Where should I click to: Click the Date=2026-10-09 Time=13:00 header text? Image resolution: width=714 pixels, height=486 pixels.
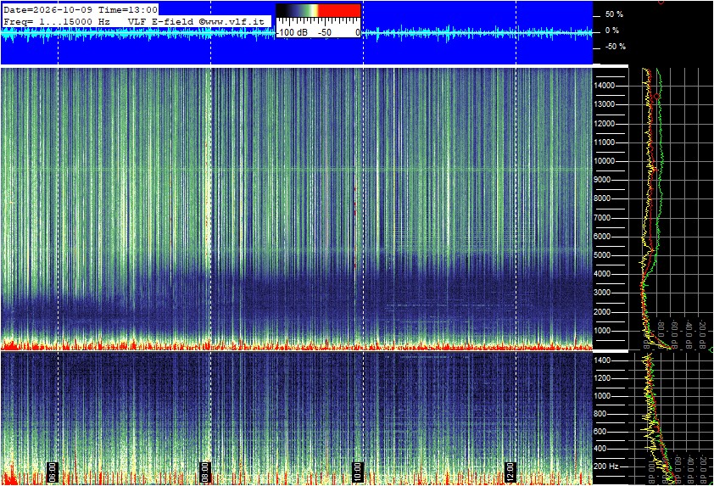(x=81, y=9)
